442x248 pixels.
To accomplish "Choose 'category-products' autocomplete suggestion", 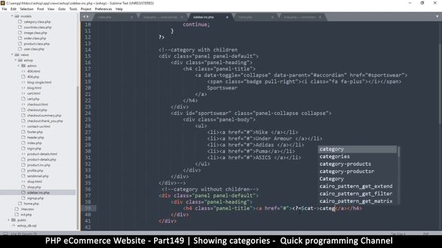I will point(358,164).
